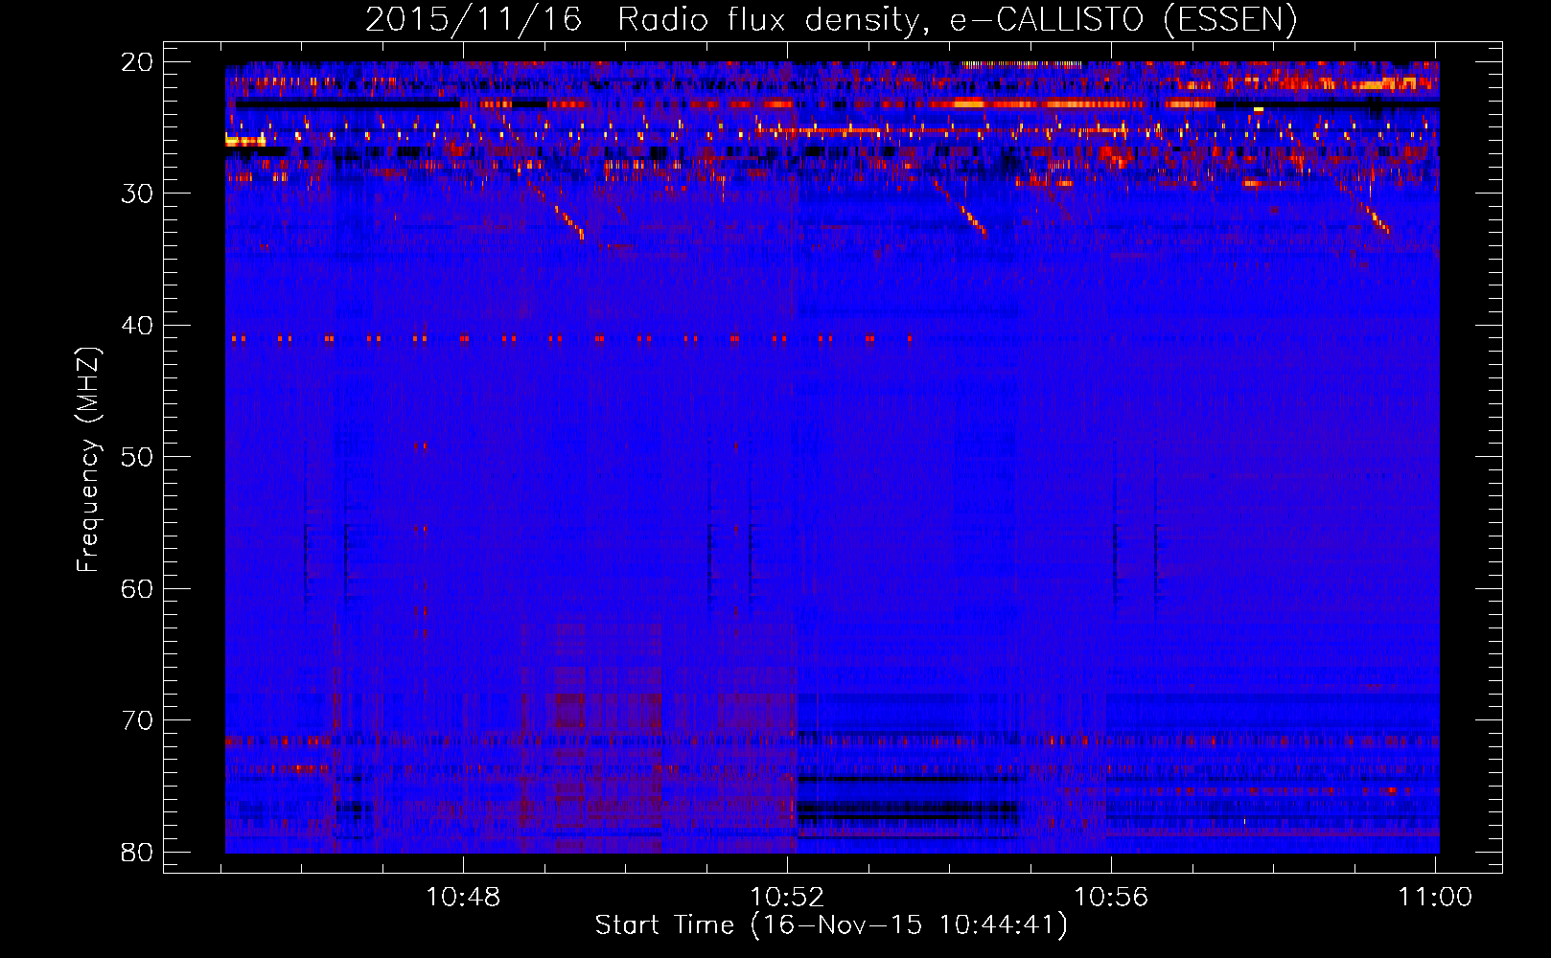Click the 10:56 time tick label

tap(1111, 898)
